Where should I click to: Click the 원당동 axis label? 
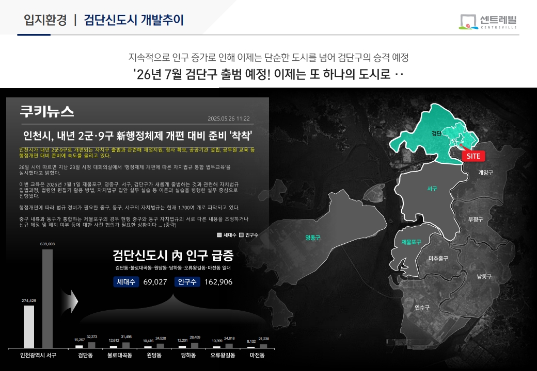[x=154, y=356]
